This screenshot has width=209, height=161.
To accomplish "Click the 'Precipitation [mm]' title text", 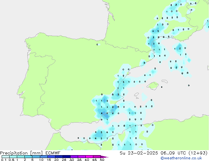I will [21, 153].
